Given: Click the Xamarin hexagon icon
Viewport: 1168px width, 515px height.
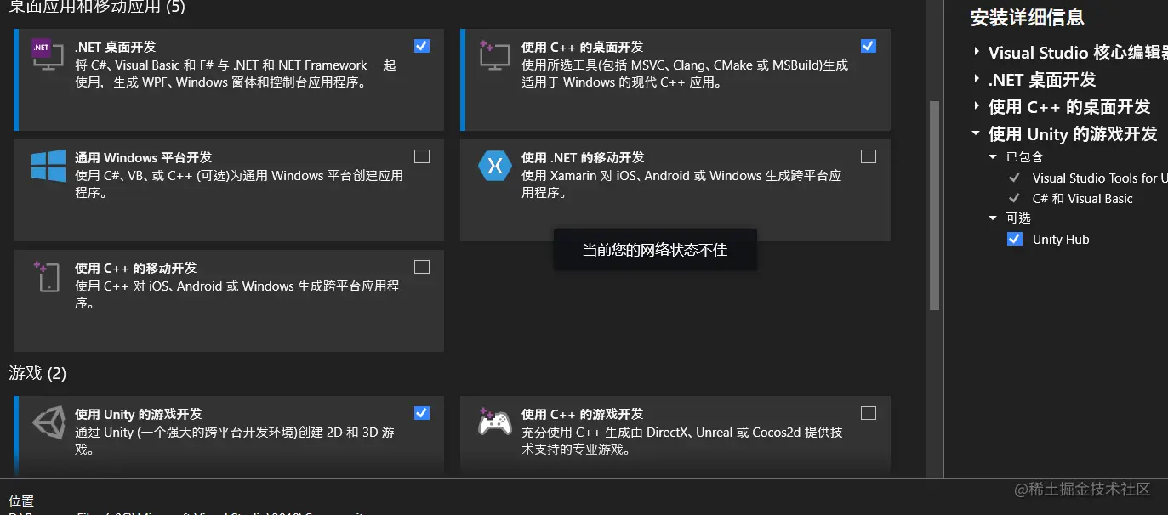Looking at the screenshot, I should pos(494,165).
